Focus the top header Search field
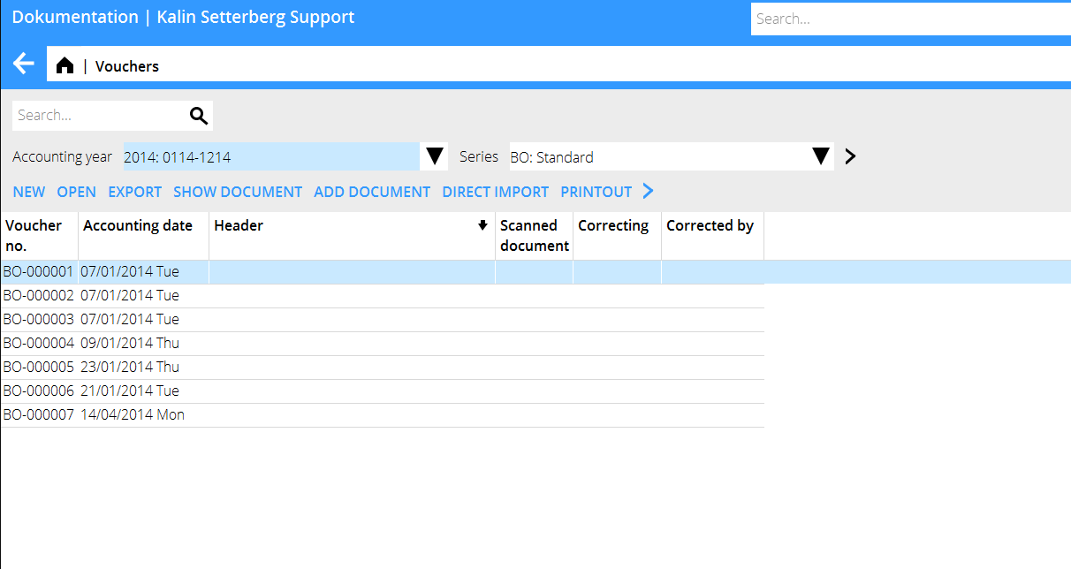Image resolution: width=1071 pixels, height=569 pixels. coord(910,19)
